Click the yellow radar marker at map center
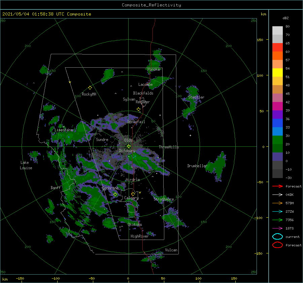Viewport: 303px width, 283px height. click(129, 146)
